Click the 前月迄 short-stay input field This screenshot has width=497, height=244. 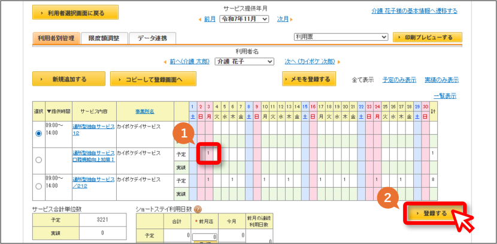204,237
